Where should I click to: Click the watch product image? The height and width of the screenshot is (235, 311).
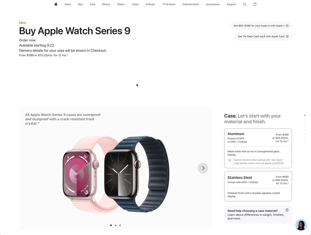(x=116, y=174)
